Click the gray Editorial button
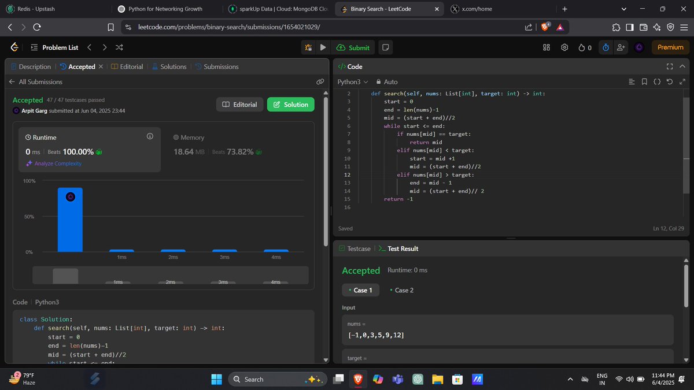 click(x=240, y=105)
